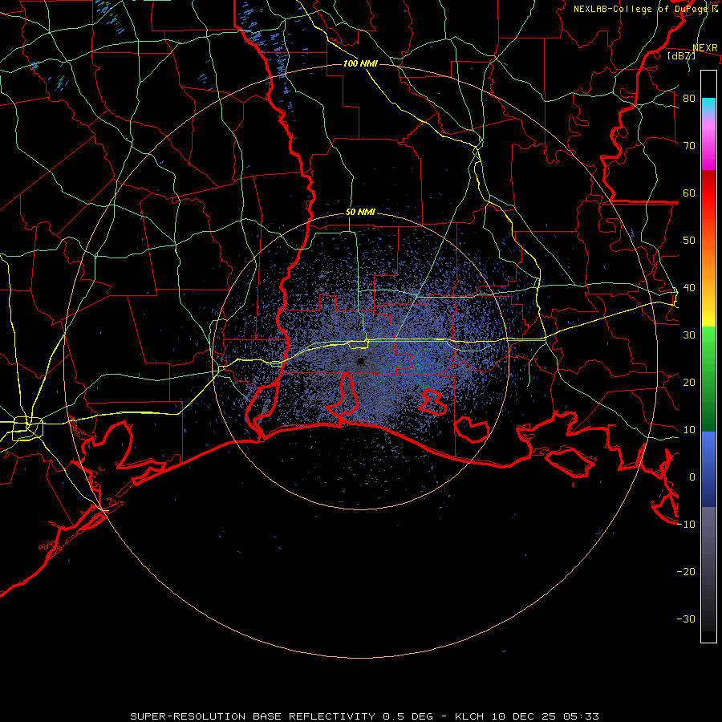Click the -10 dBZ label on the scale
Image resolution: width=722 pixels, height=722 pixels.
pos(686,525)
